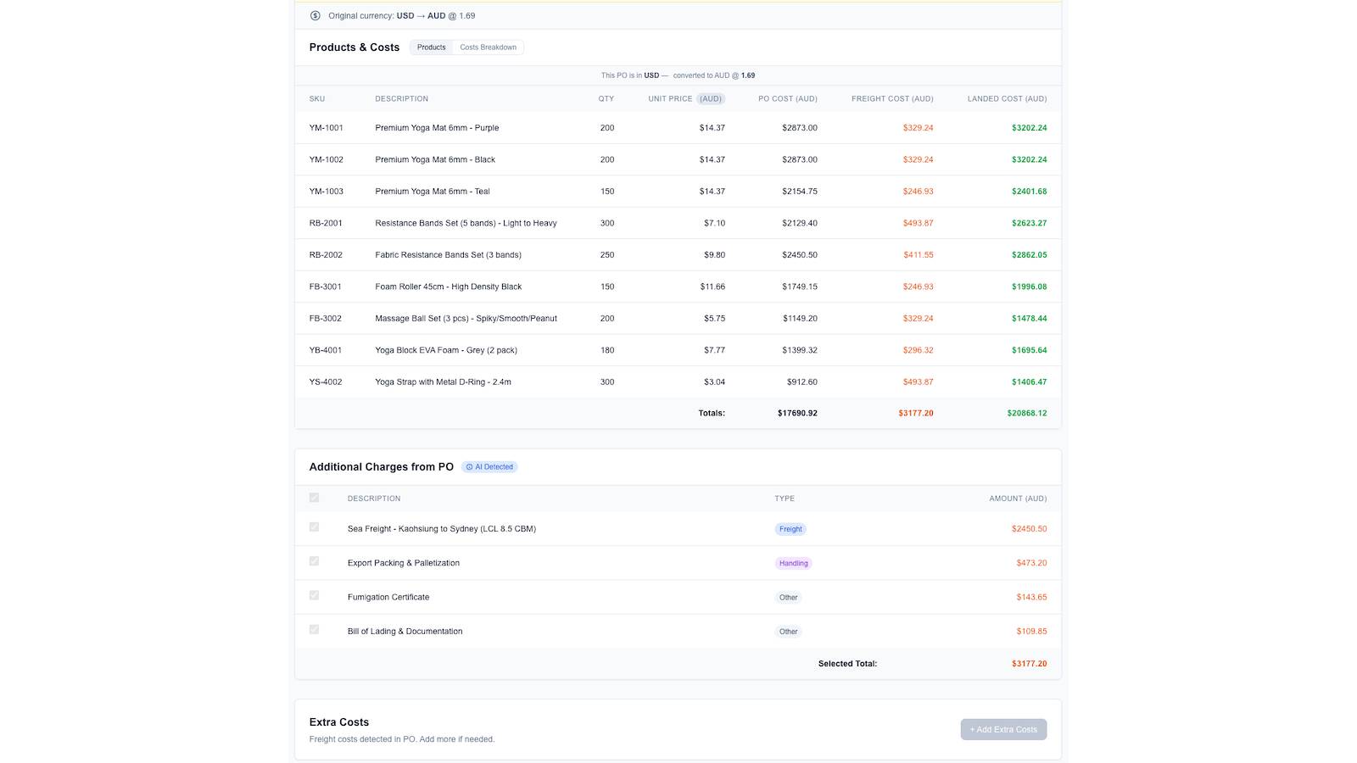1357x763 pixels.
Task: Click the AI Detected badge icon
Action: [469, 467]
